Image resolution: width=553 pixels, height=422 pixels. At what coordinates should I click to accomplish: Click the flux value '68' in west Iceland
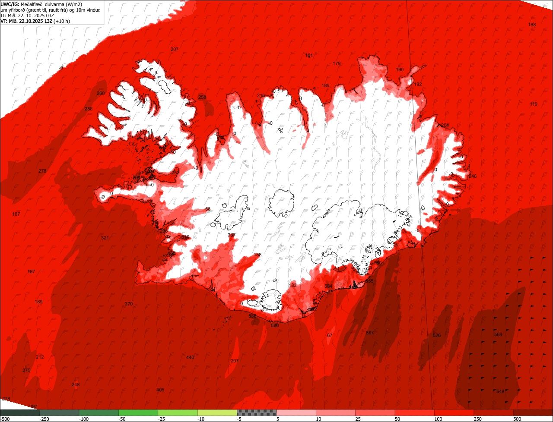pos(208,209)
